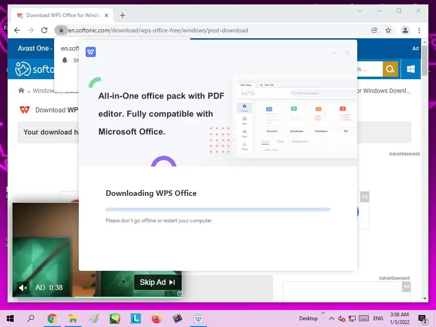Click the address bar URL
The width and height of the screenshot is (436, 327).
(158, 30)
